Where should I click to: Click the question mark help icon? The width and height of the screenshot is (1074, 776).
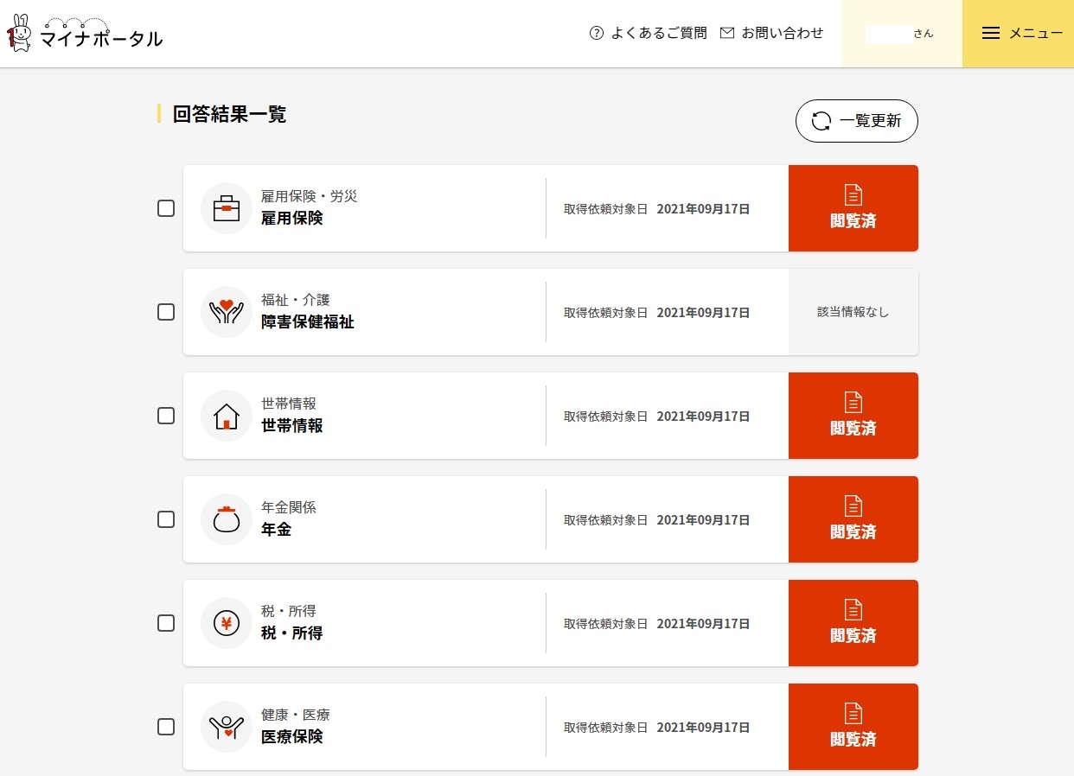click(x=596, y=33)
